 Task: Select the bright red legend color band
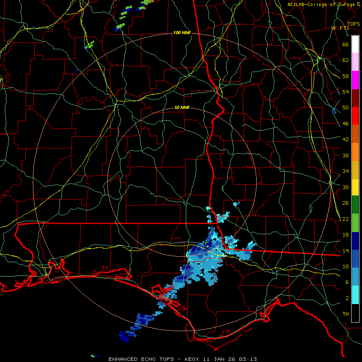(x=355, y=116)
